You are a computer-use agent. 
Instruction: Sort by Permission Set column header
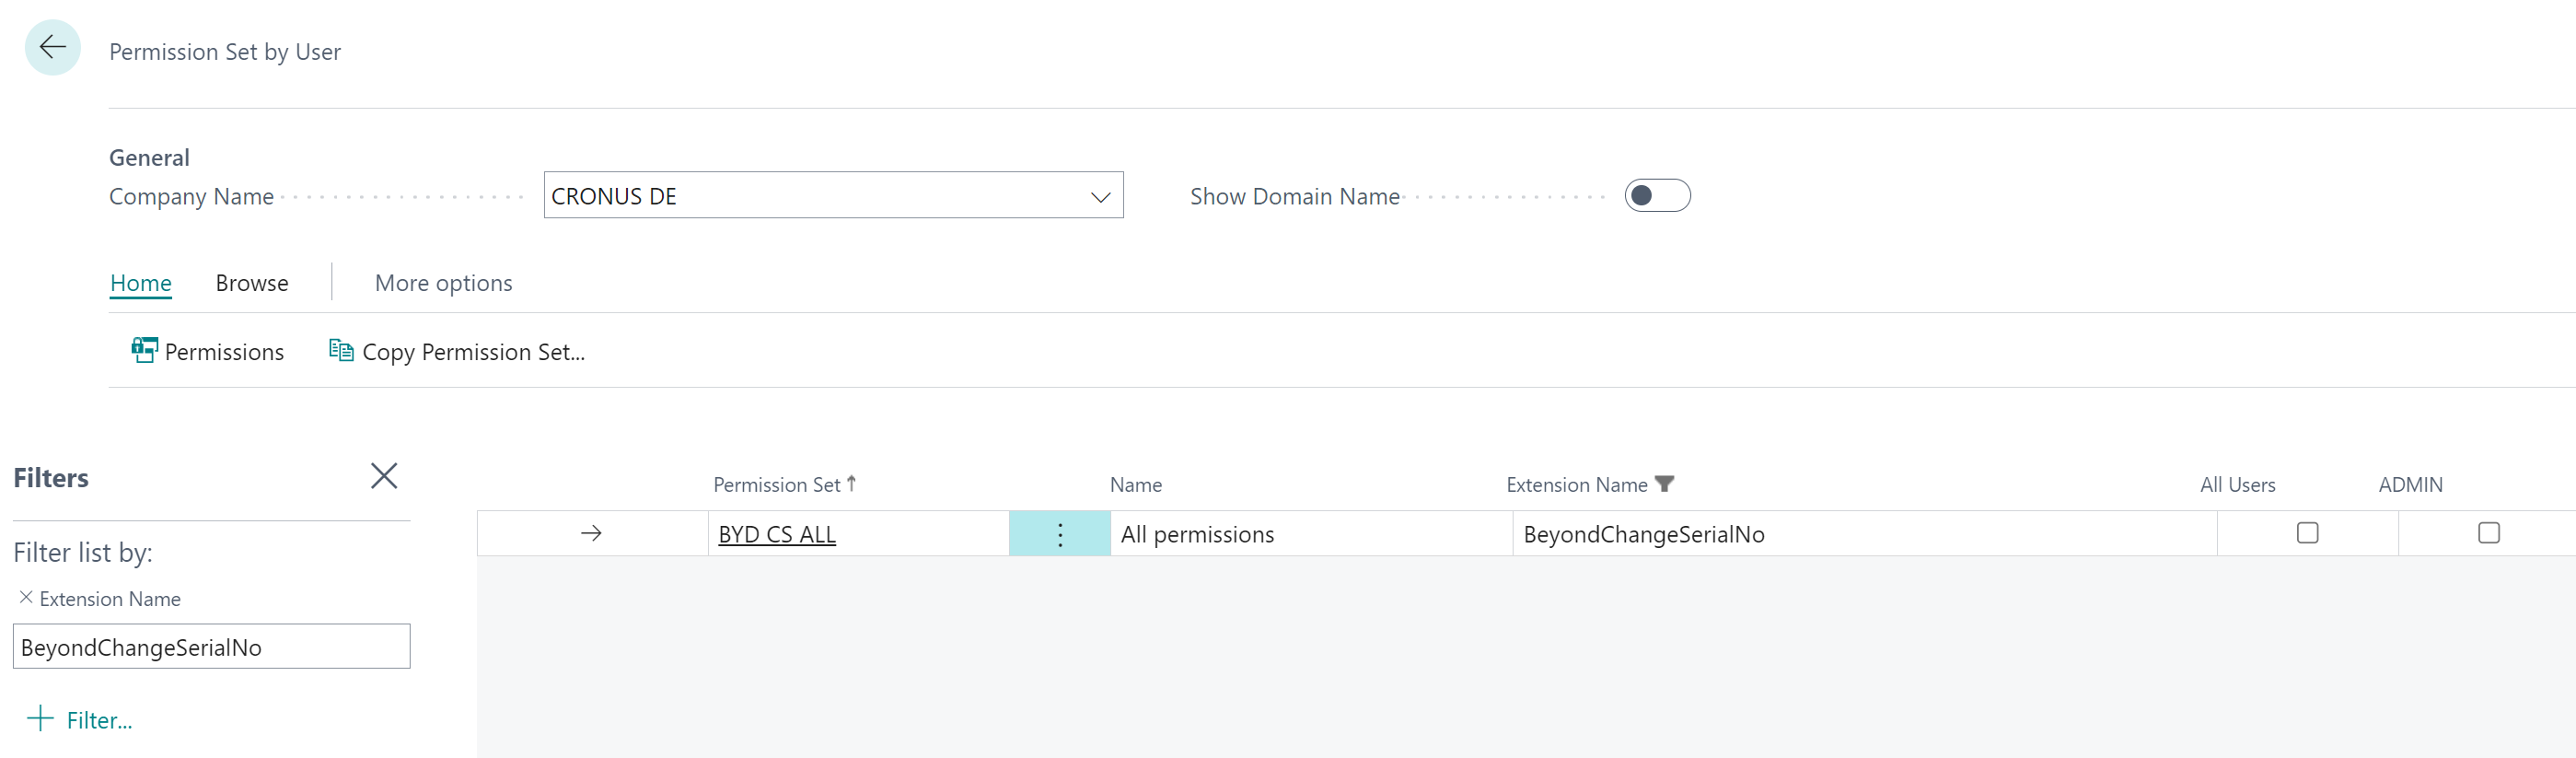[776, 485]
